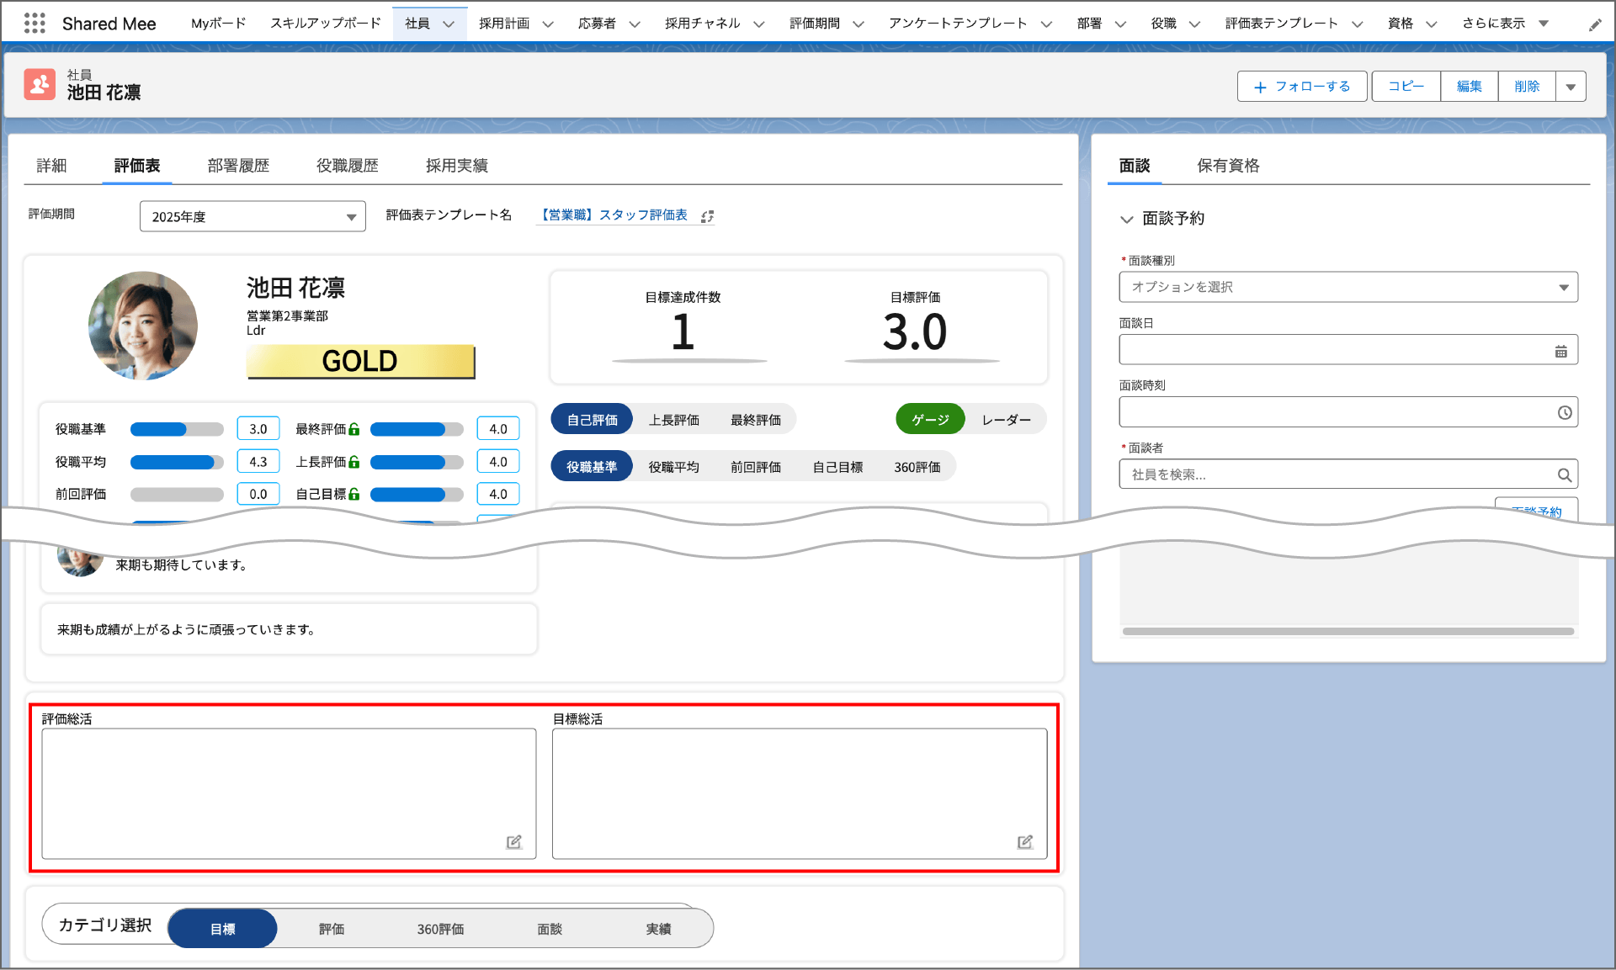Collapse the 面談予約 section
Viewport: 1616px width, 970px height.
(1126, 220)
